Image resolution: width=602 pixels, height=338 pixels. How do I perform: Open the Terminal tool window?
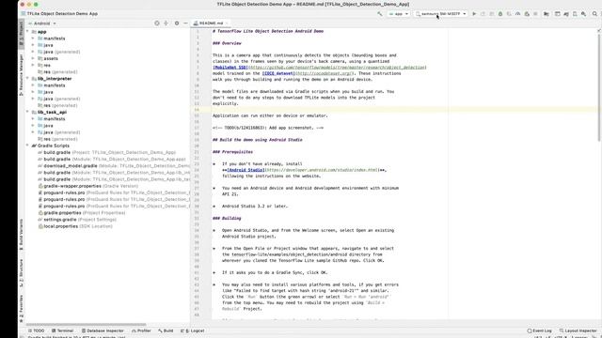[x=62, y=330]
